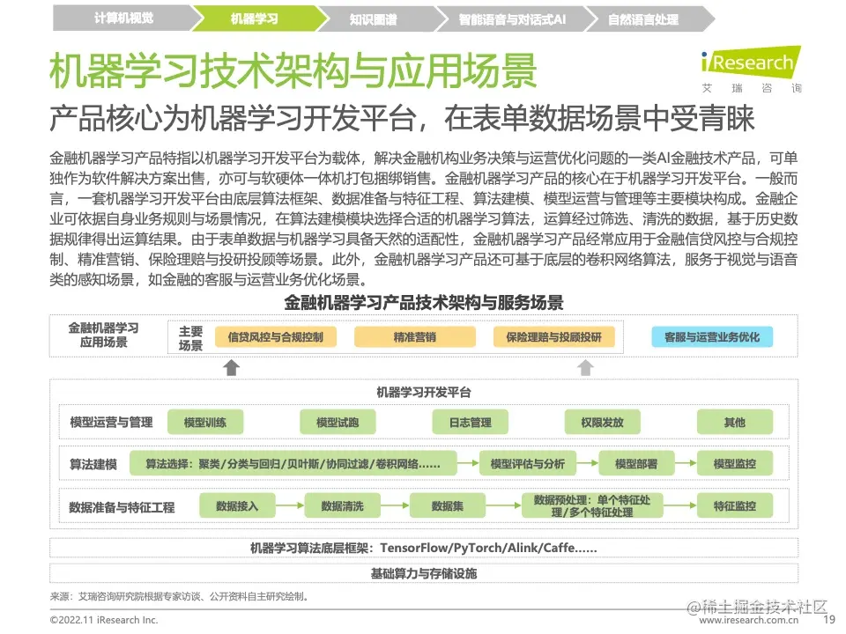Click the green title 机器学习技术架构与应用场景

click(x=293, y=70)
